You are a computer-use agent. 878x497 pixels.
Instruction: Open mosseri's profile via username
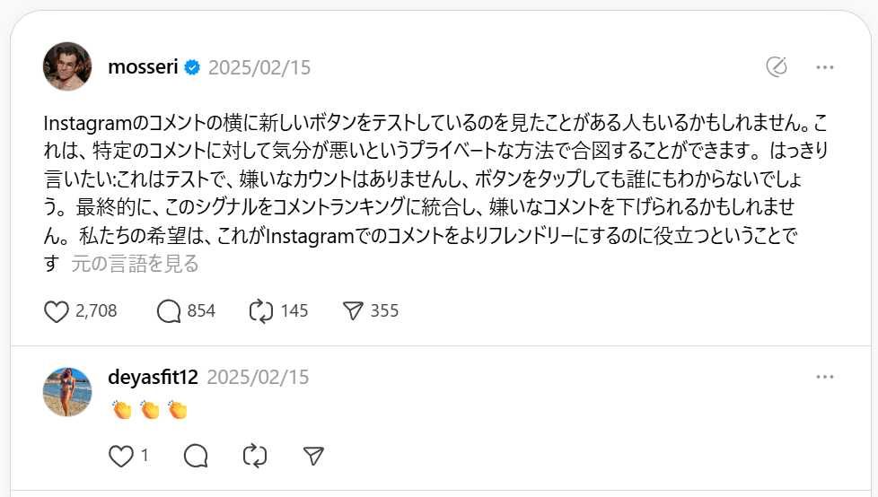click(143, 67)
